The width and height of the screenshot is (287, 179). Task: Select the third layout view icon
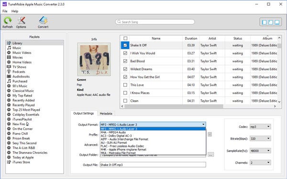point(277,22)
